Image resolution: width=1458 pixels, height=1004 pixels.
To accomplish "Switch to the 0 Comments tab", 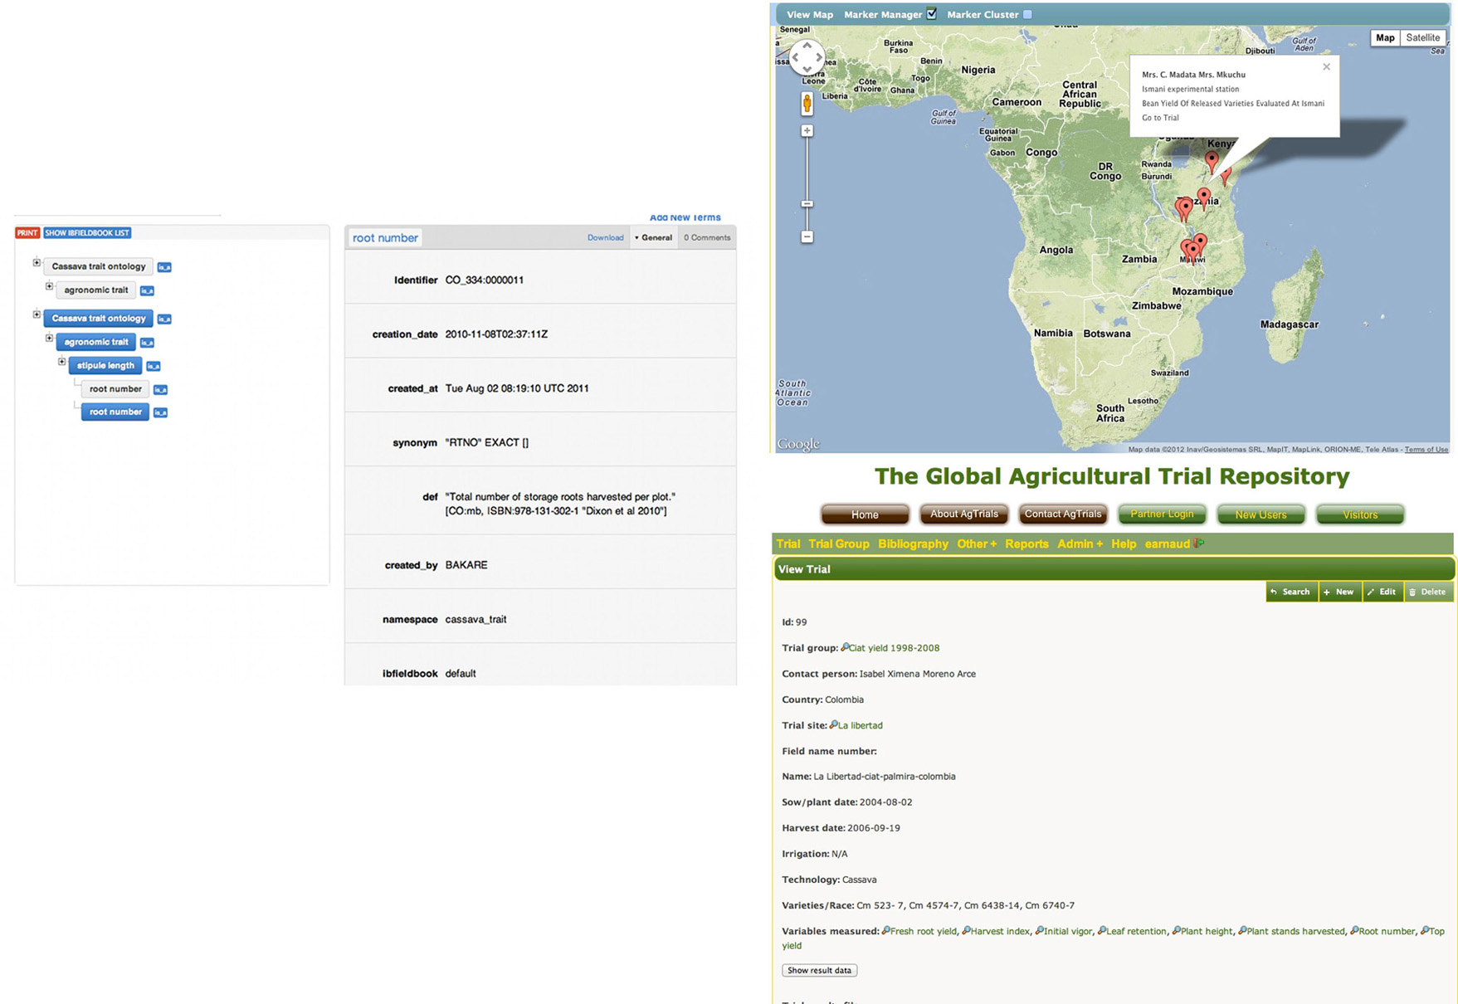I will coord(706,238).
